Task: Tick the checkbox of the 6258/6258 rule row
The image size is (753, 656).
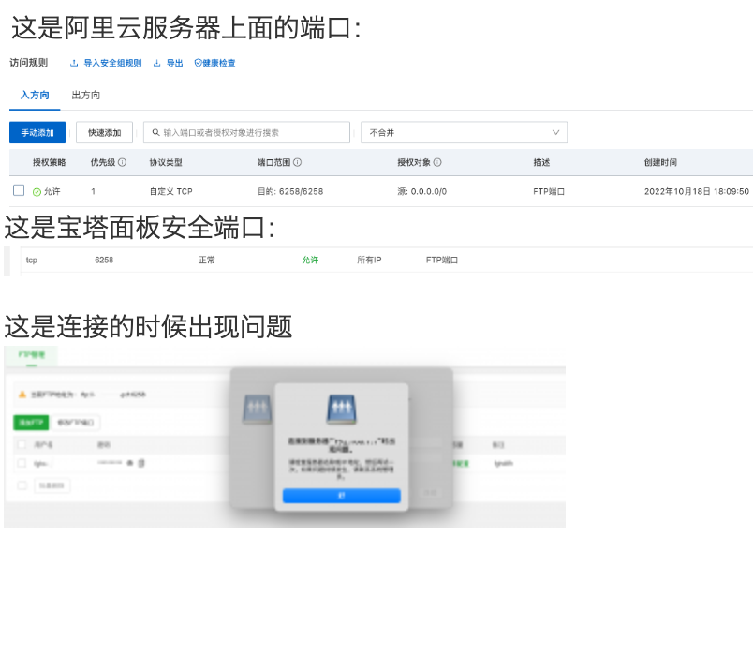Action: [19, 190]
